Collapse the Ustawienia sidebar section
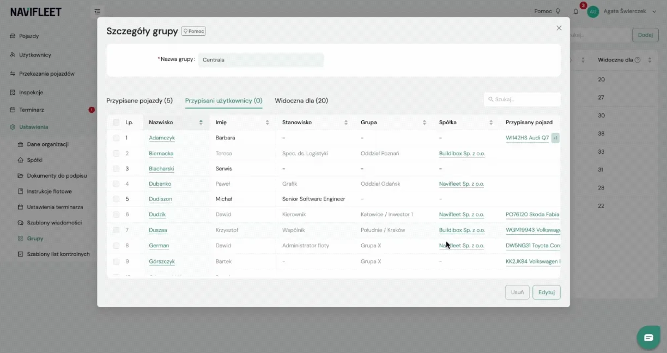 click(x=34, y=127)
